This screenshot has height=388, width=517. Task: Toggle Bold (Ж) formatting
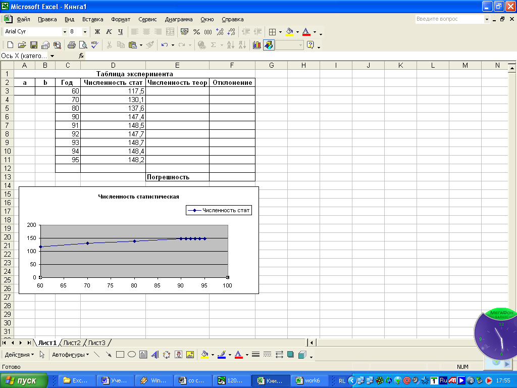click(x=97, y=32)
